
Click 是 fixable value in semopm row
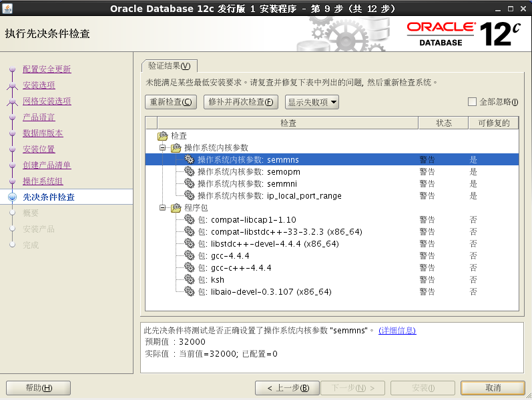click(x=473, y=171)
